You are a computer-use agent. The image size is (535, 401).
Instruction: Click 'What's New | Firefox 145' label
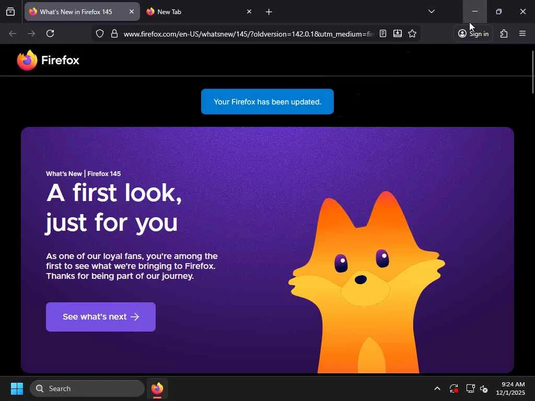click(84, 173)
